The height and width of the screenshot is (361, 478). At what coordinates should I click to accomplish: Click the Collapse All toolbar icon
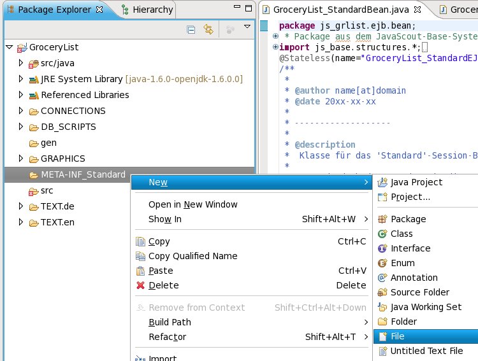click(191, 29)
